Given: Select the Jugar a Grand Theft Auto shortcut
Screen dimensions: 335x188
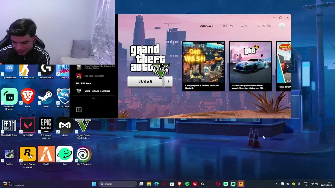Looking at the screenshot, I should (x=83, y=128).
